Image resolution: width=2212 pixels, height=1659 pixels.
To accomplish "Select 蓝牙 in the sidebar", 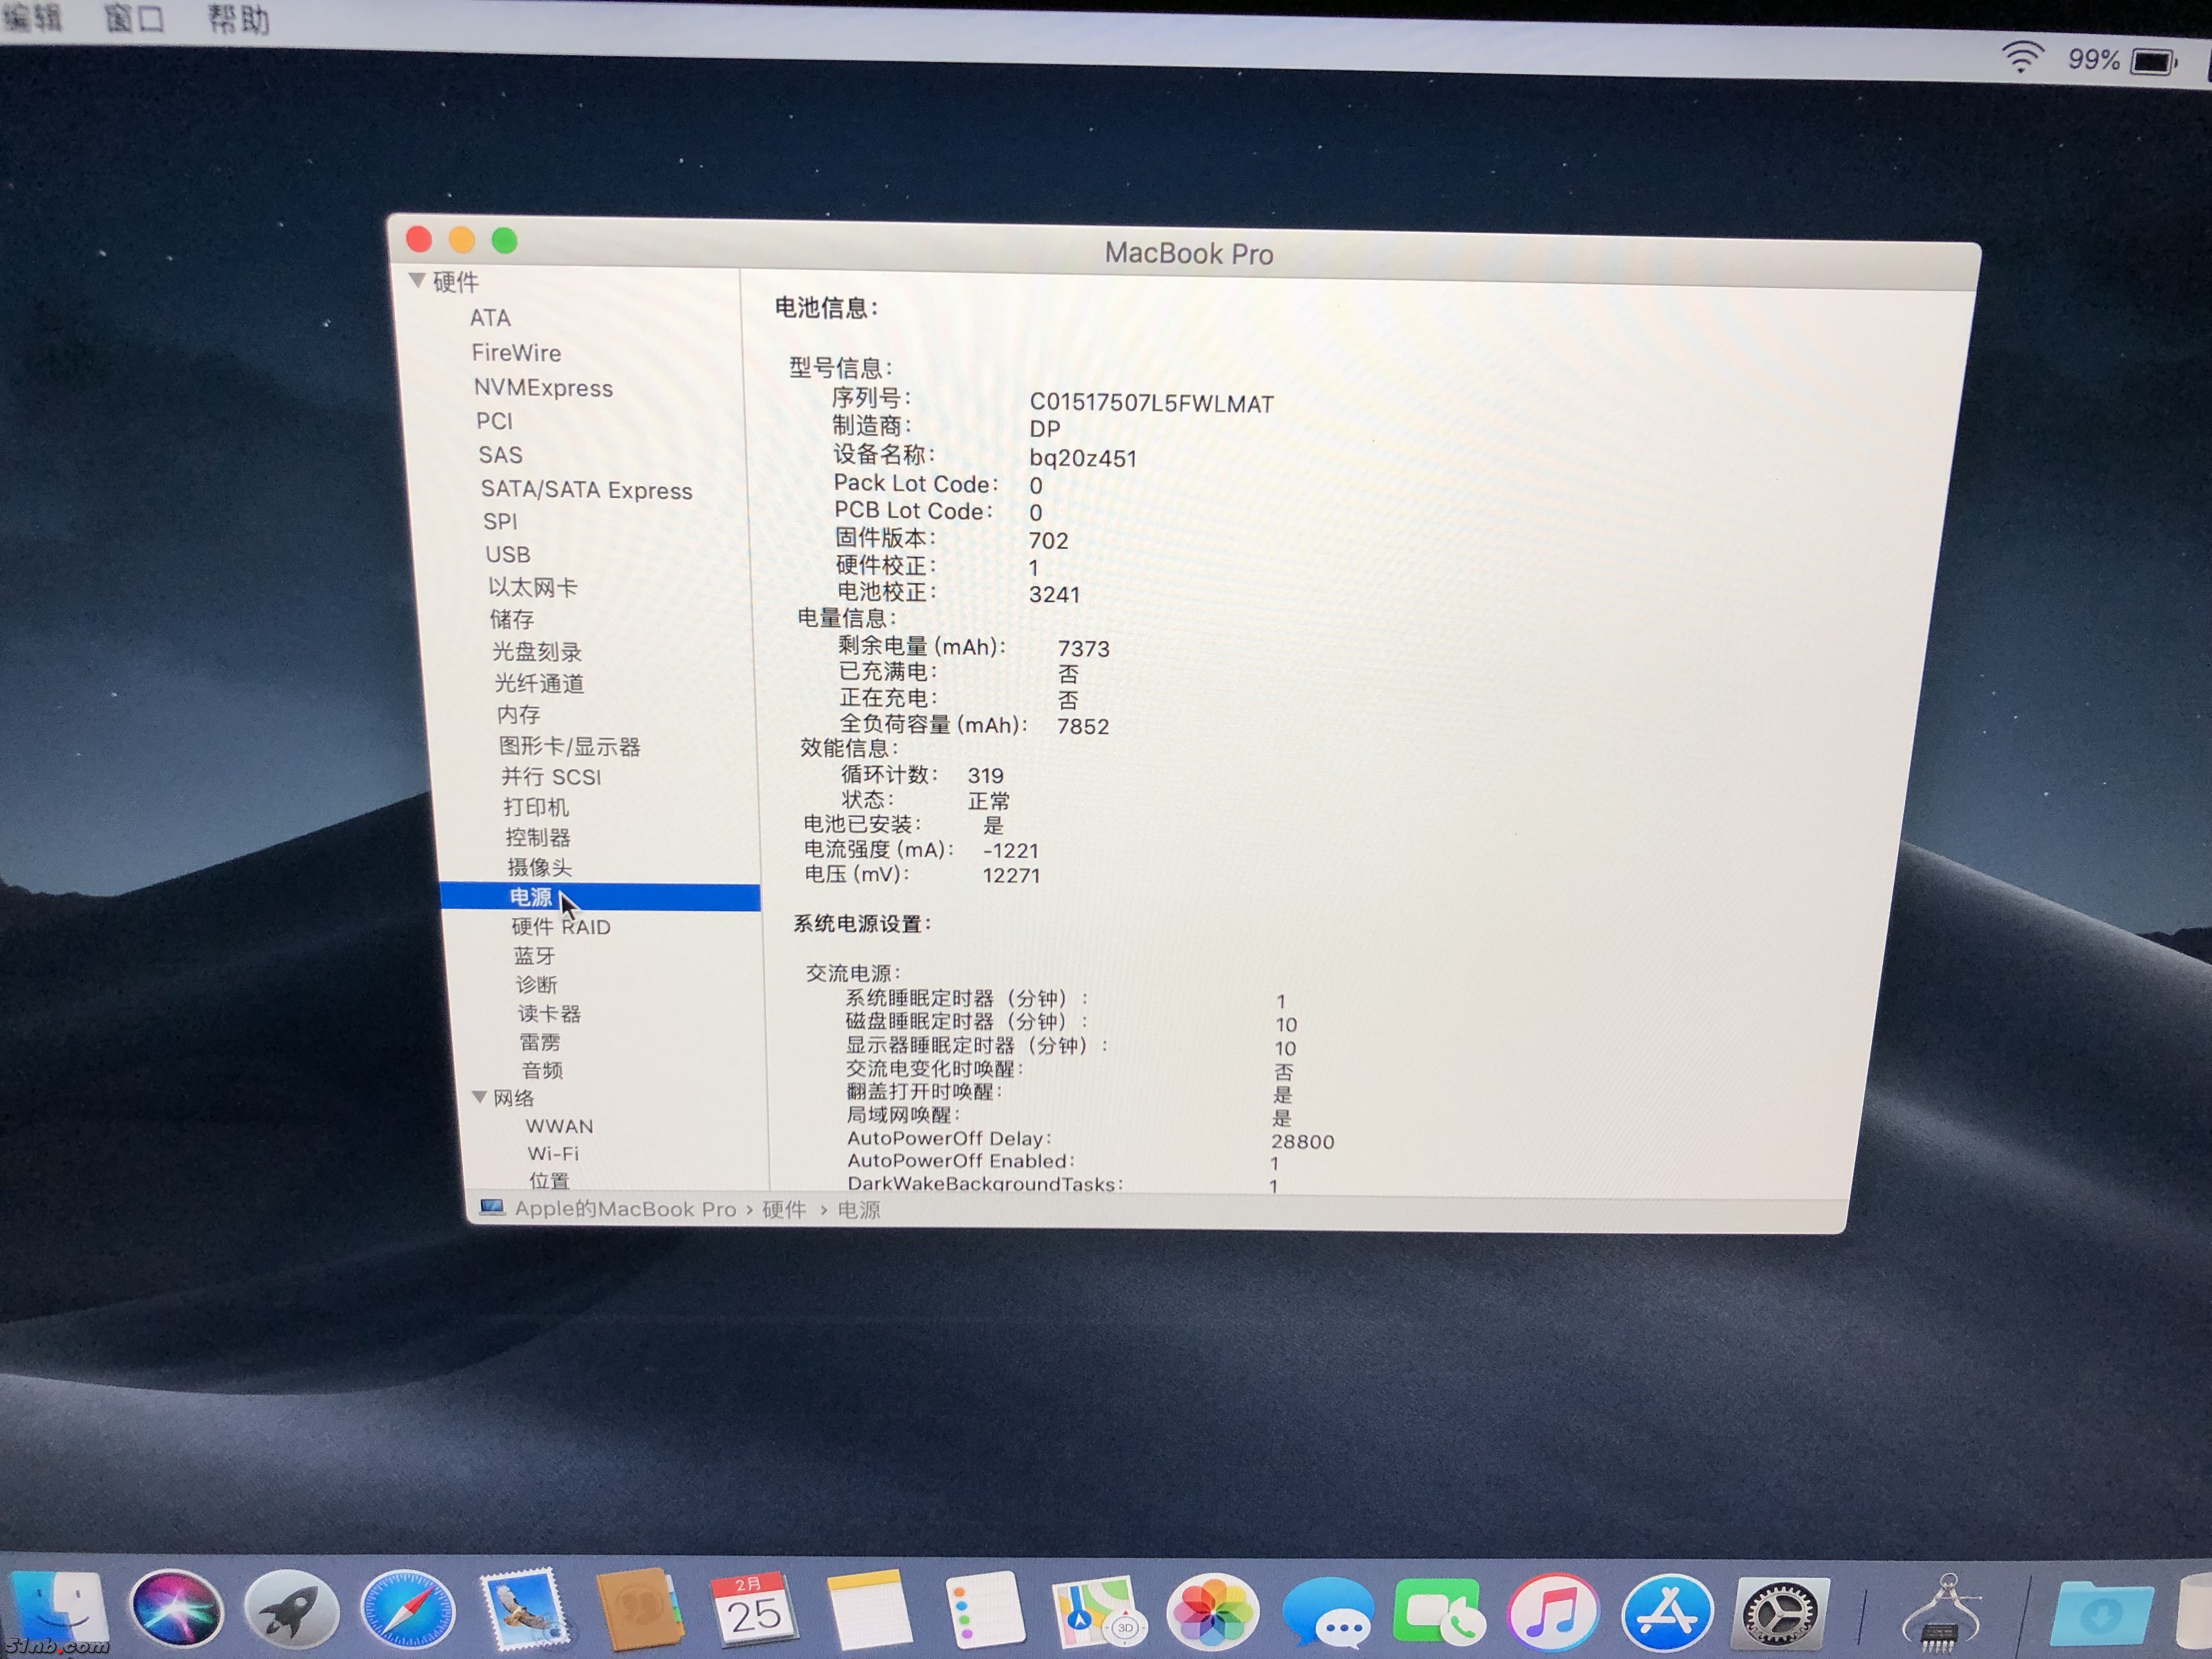I will (534, 956).
